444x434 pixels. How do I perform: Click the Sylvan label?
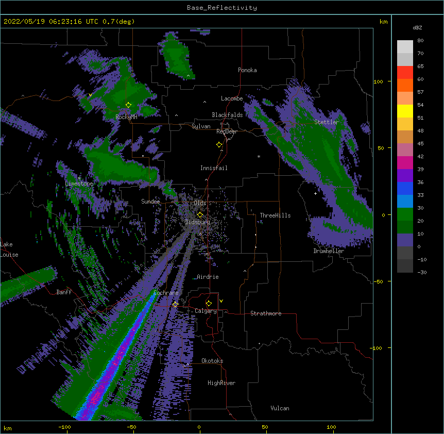pos(201,126)
